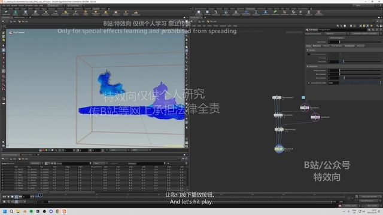Screen dimensions: 383x215
Task: Open the node help icon in parameter header
Action: pyautogui.click(x=381, y=30)
